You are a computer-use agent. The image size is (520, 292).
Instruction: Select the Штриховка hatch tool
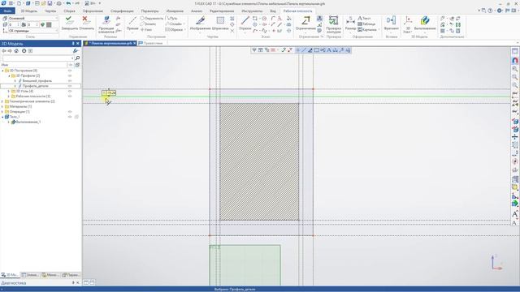(x=220, y=24)
